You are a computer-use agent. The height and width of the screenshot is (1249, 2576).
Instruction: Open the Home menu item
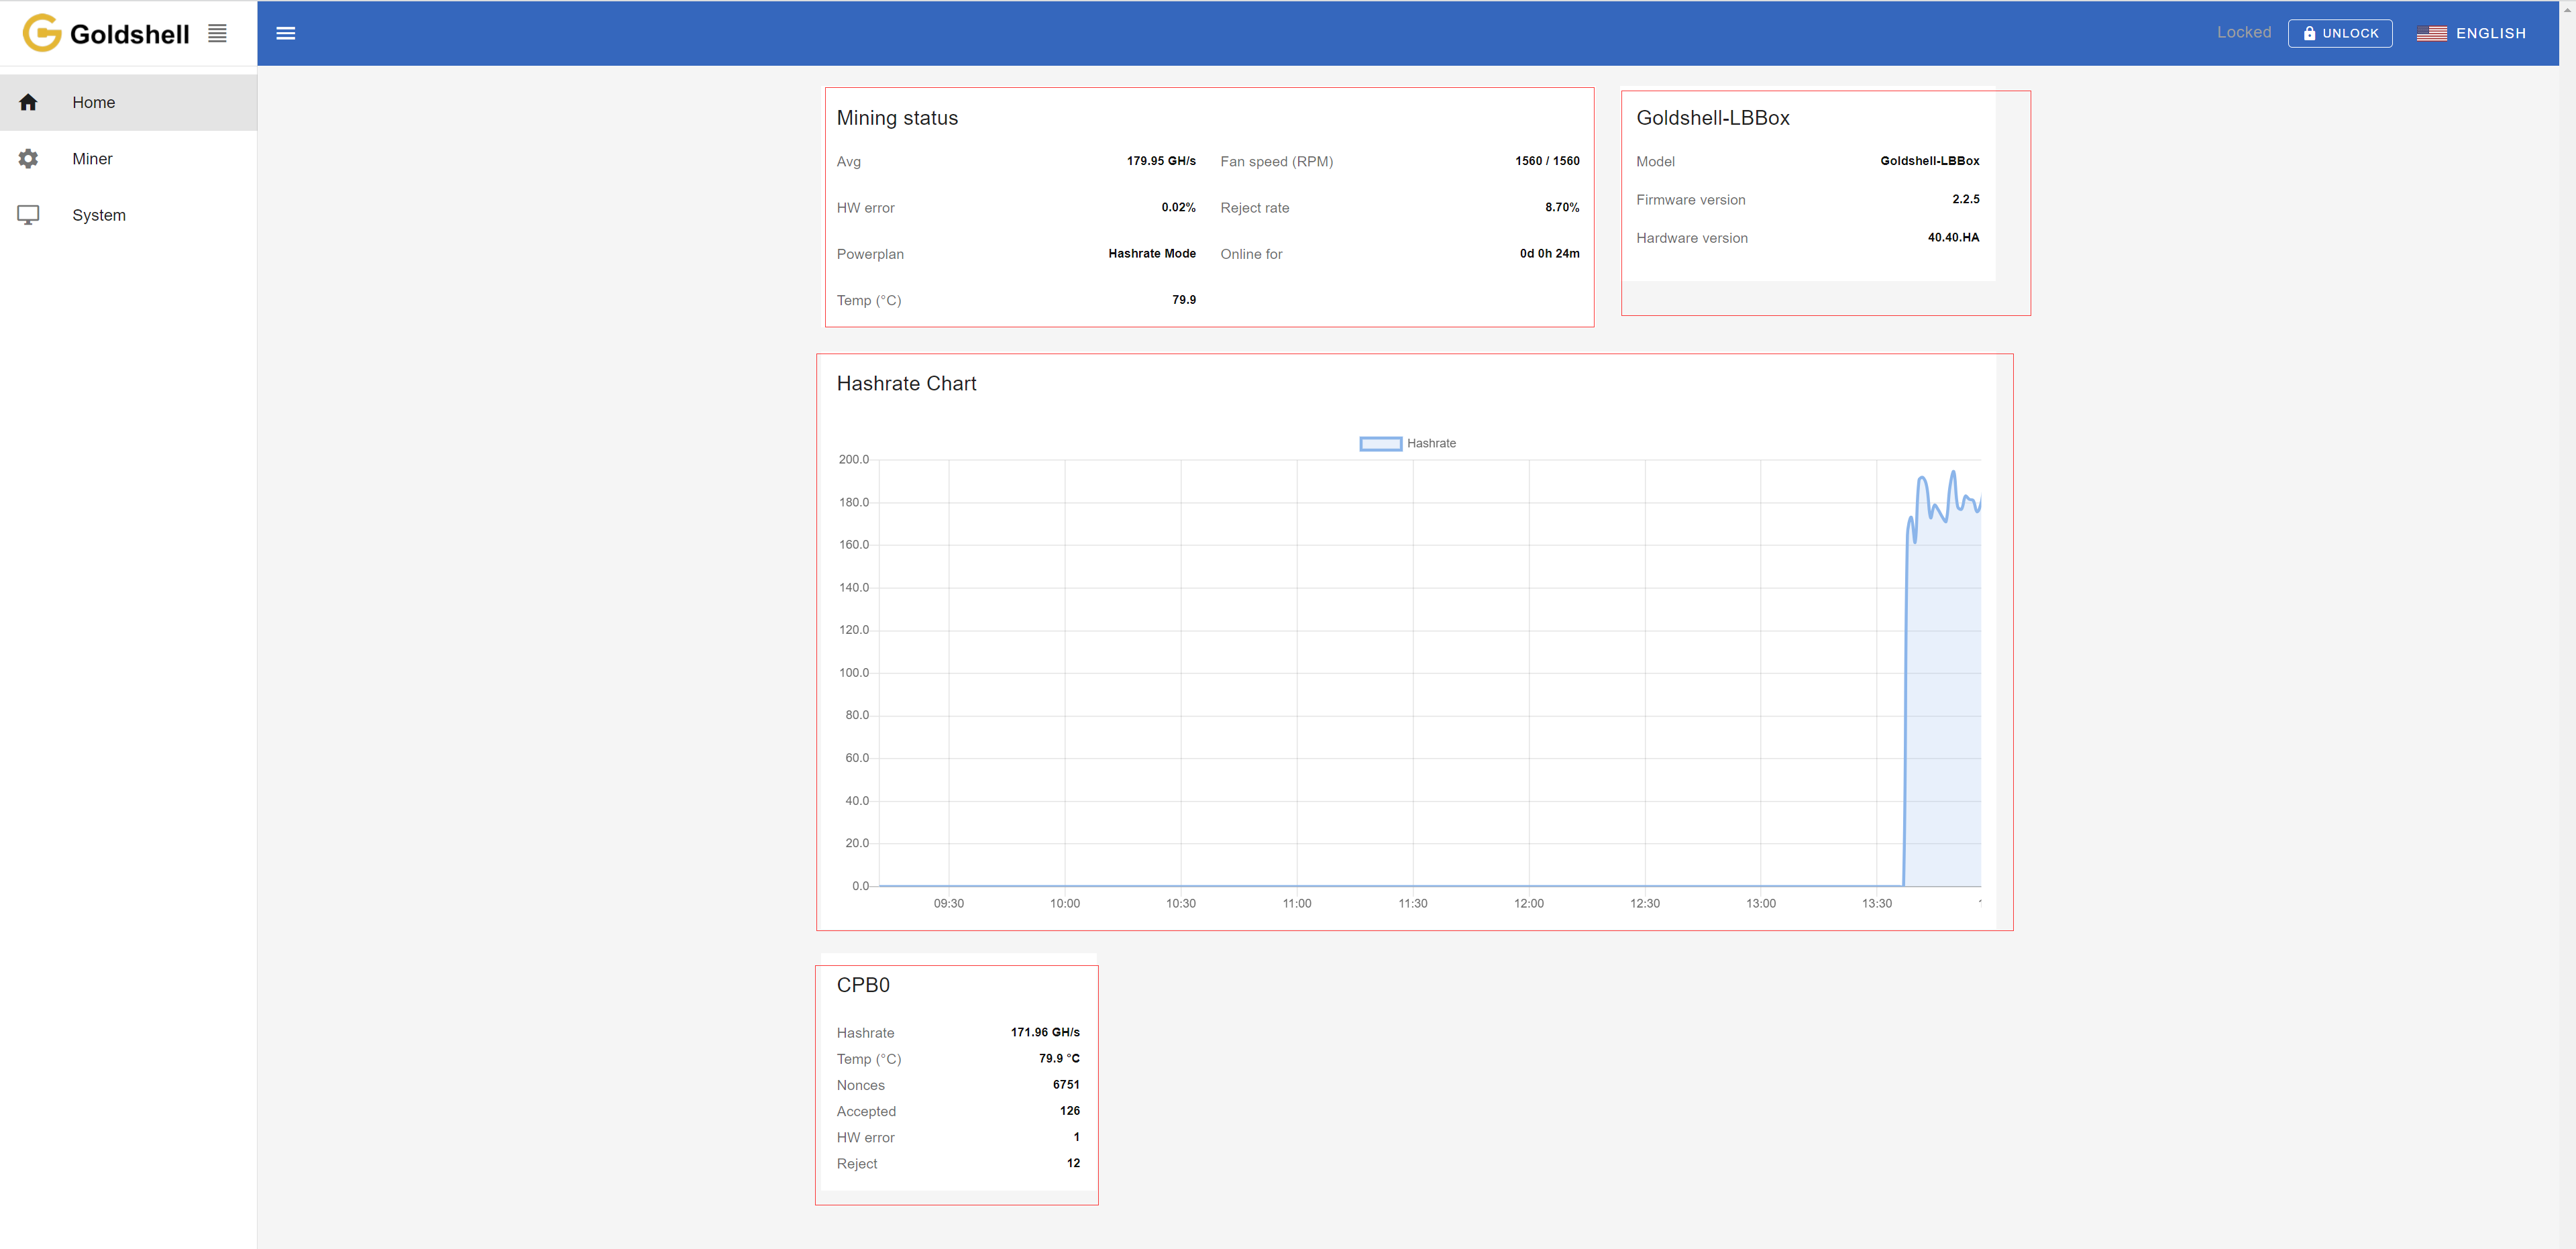pos(128,102)
